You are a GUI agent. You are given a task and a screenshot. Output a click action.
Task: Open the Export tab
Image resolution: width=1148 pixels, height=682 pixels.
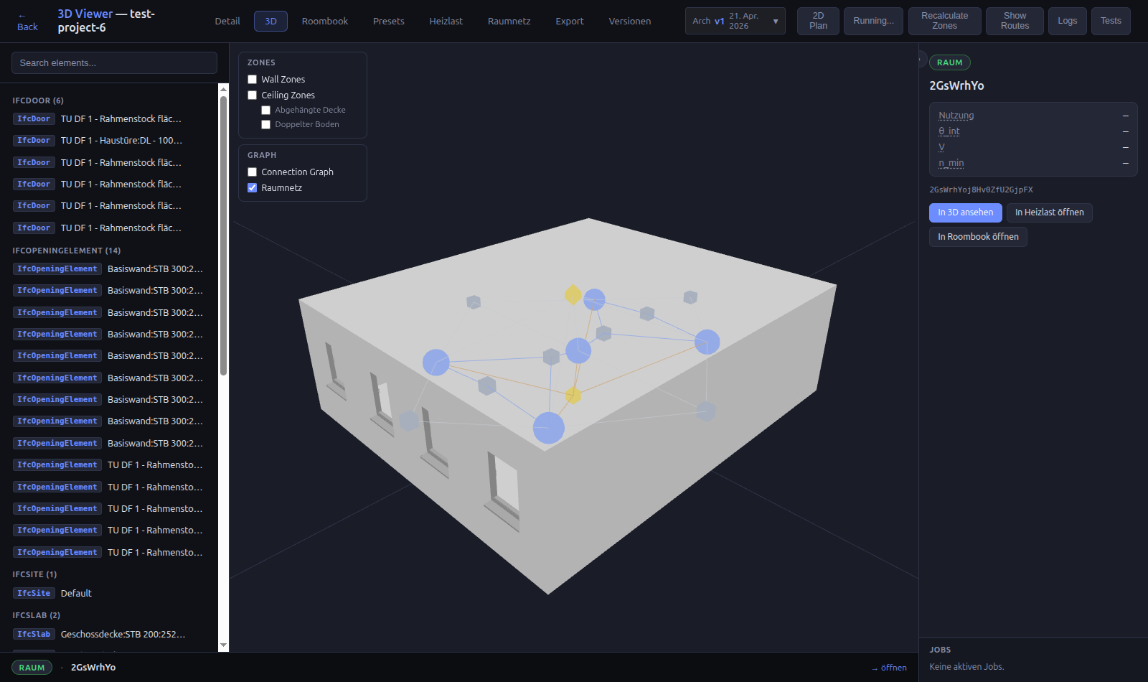click(570, 22)
